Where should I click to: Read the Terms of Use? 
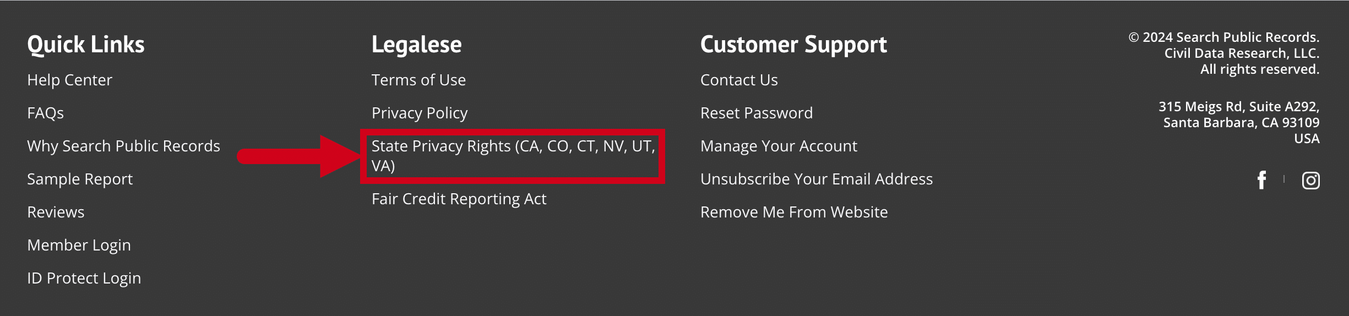point(418,80)
